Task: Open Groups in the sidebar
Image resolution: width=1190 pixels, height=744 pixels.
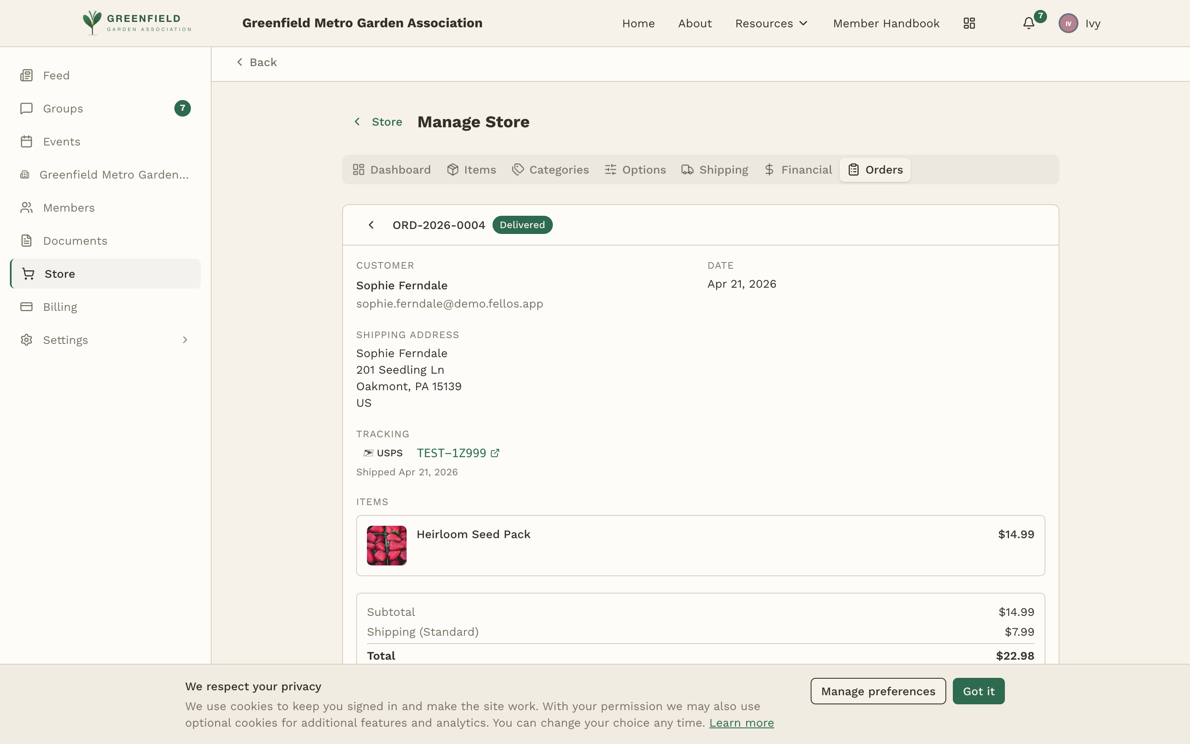Action: 105,108
